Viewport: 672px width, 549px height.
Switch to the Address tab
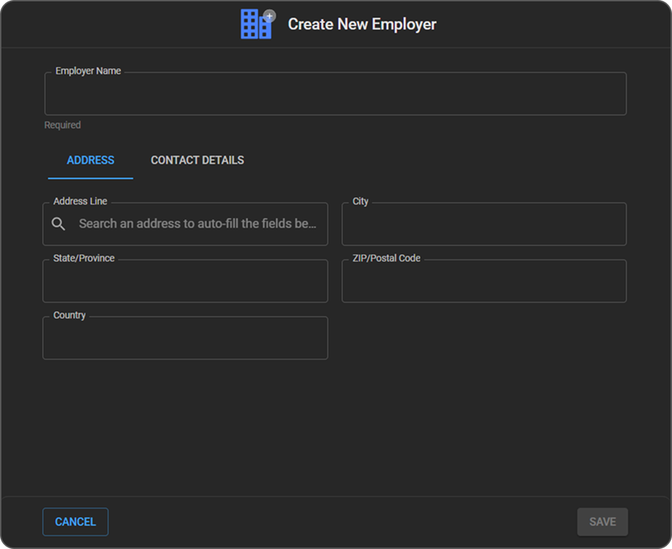(91, 161)
